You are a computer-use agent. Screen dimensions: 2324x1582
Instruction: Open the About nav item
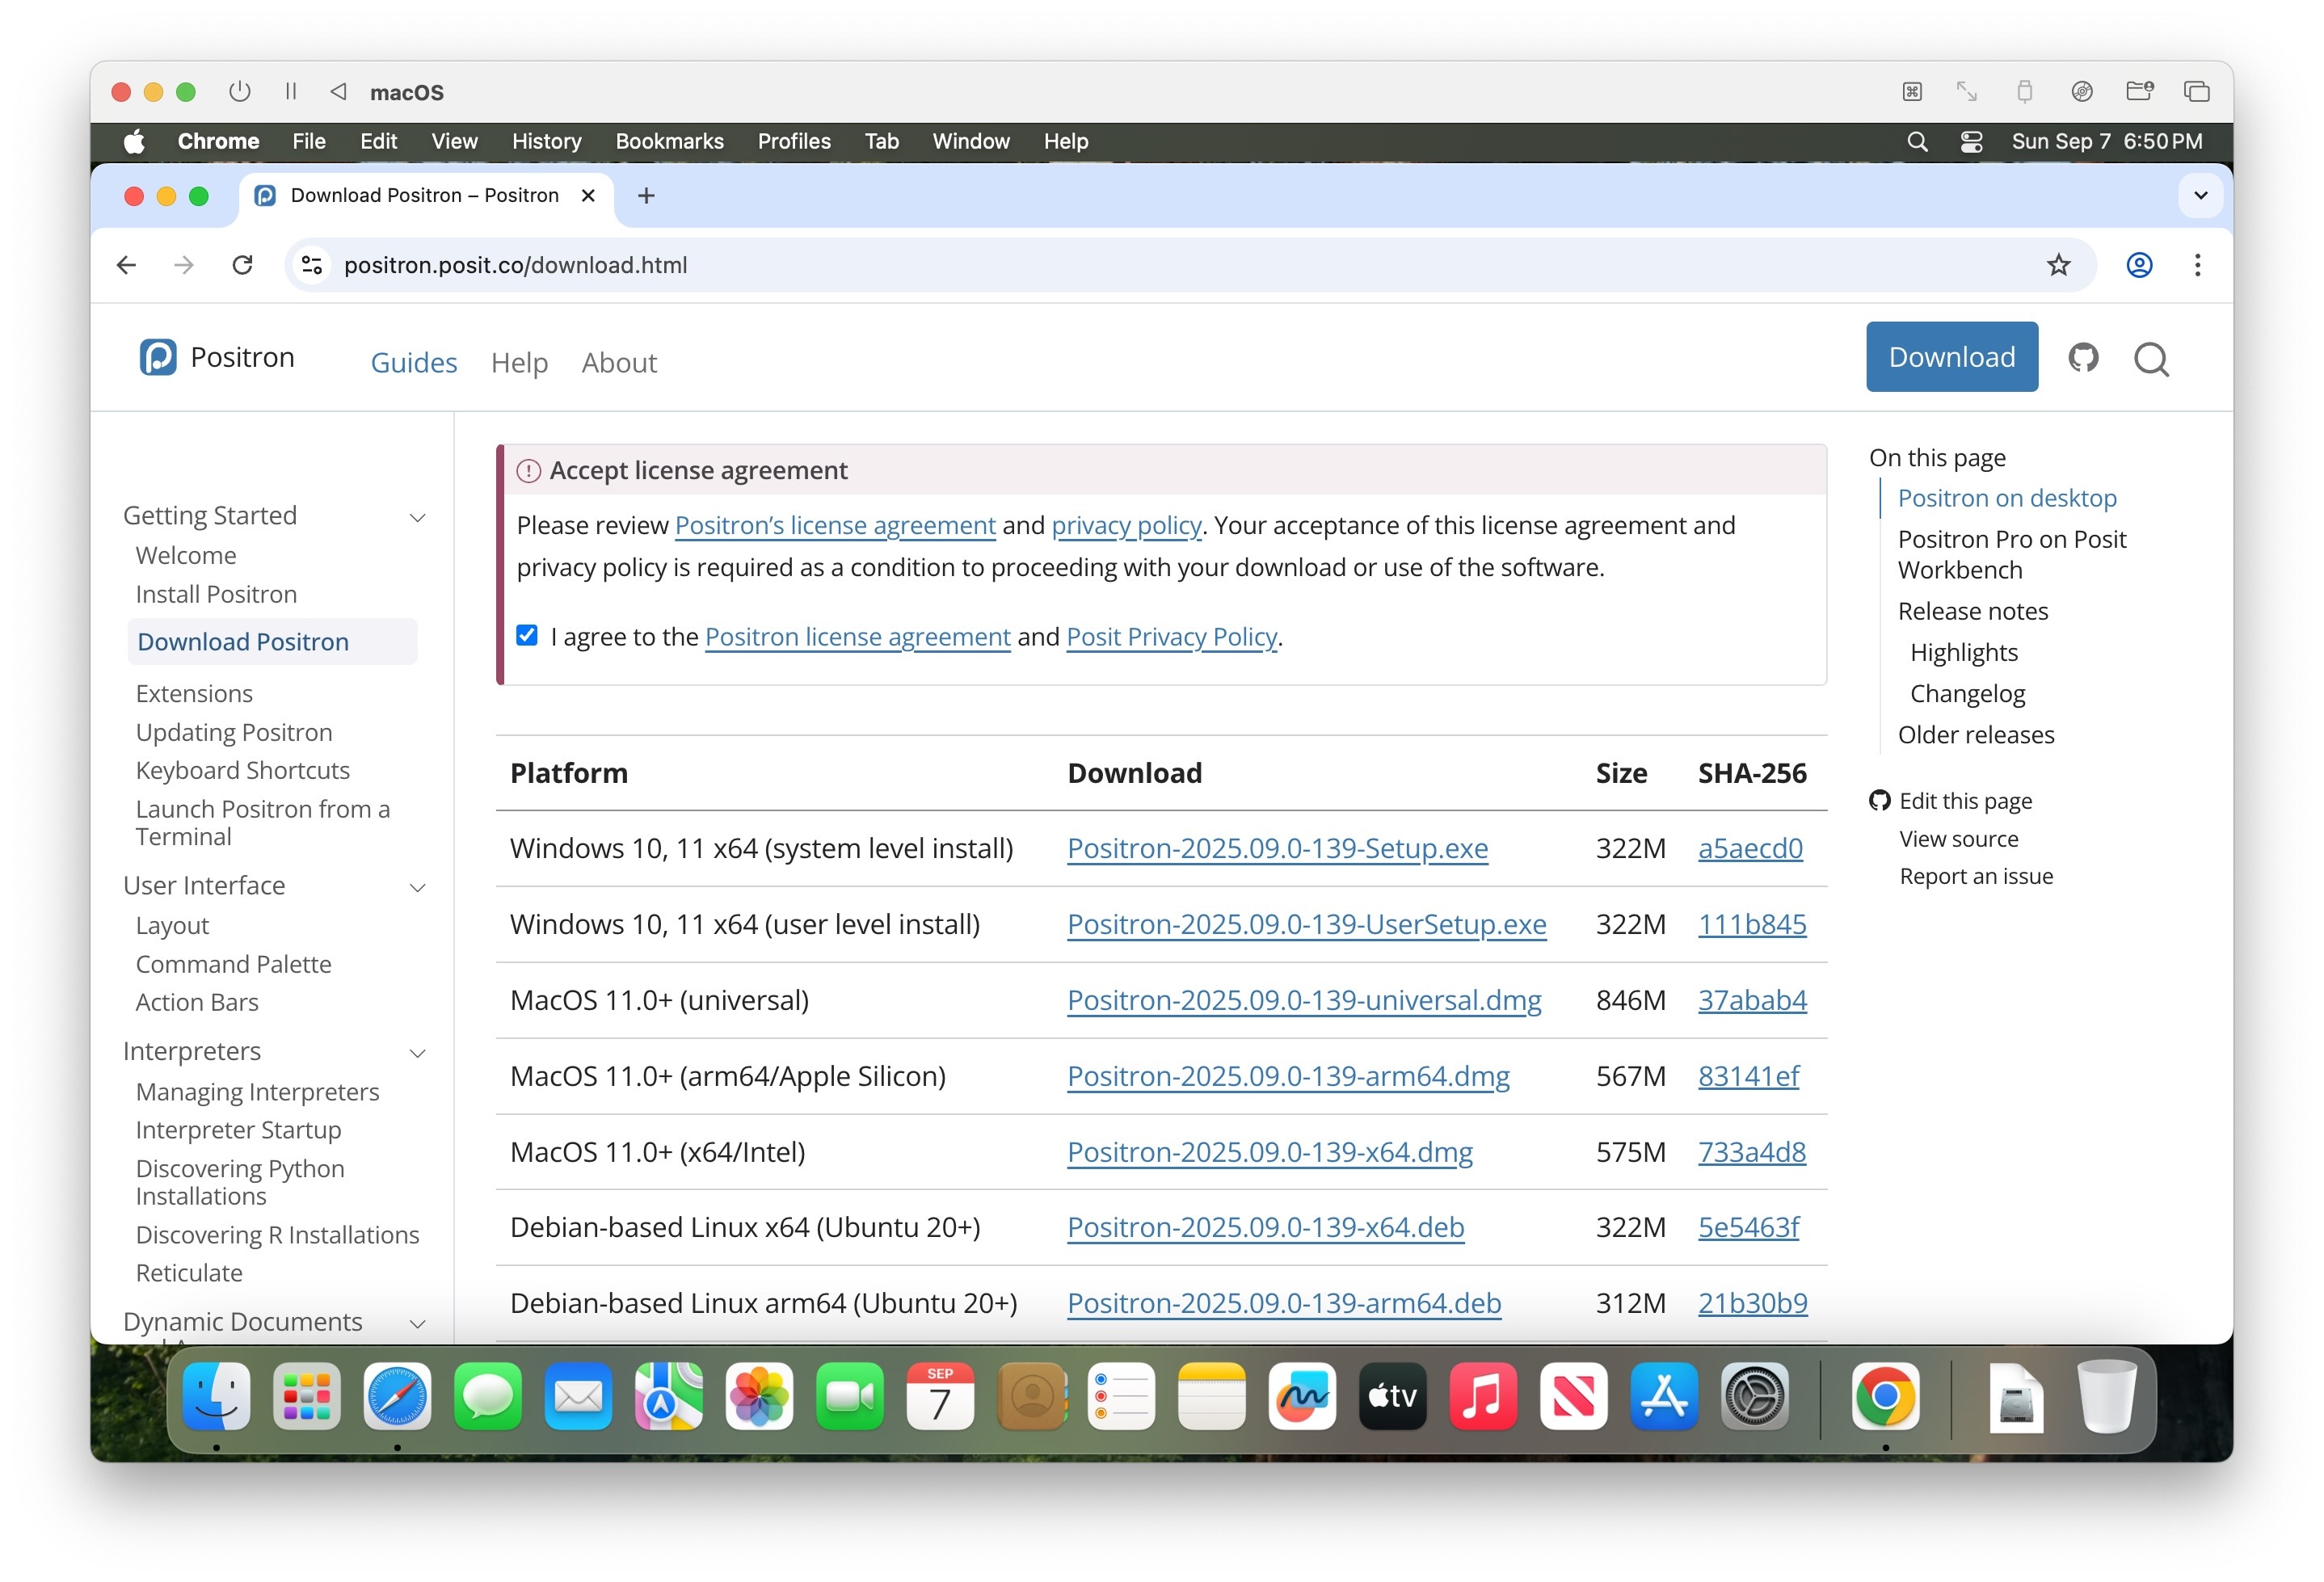click(x=619, y=363)
